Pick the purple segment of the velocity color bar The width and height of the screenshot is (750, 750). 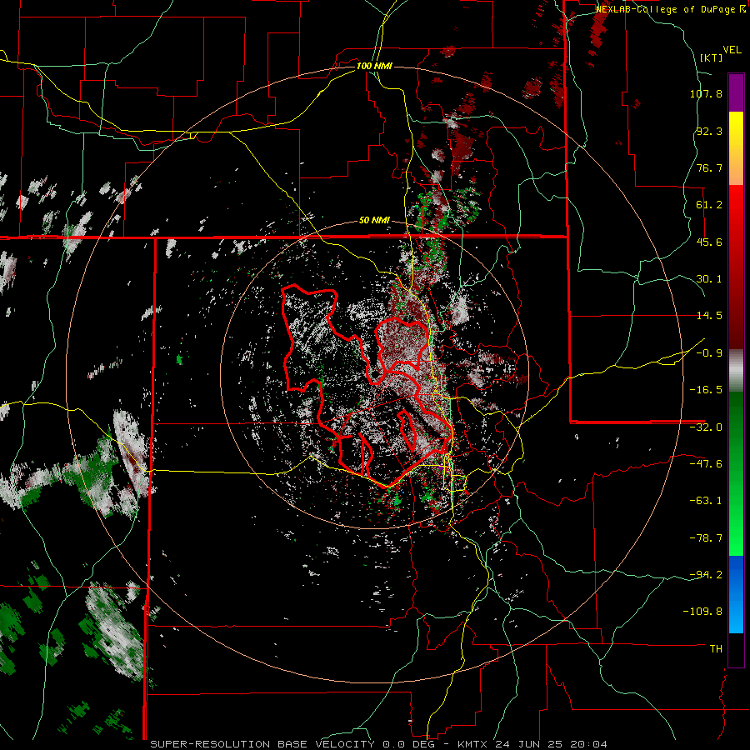[736, 93]
